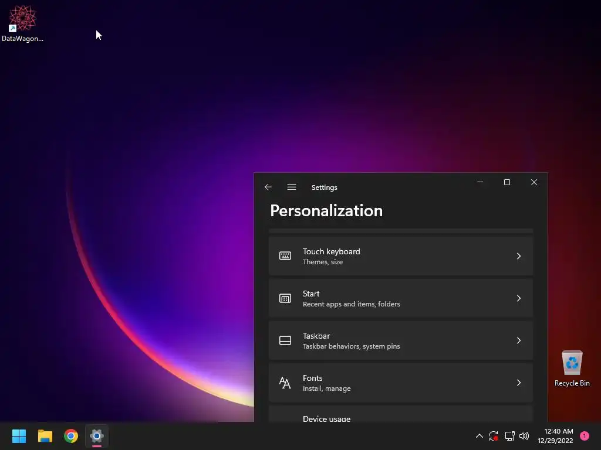Maximize the Settings window
The image size is (601, 450).
pos(507,182)
